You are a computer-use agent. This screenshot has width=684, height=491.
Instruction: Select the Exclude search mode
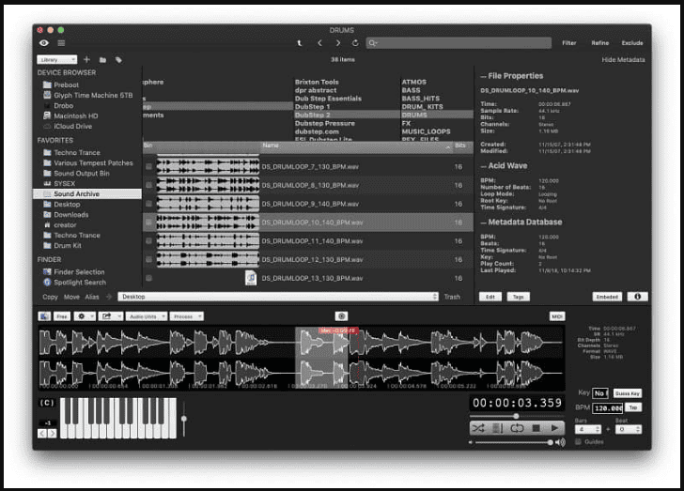coord(632,43)
